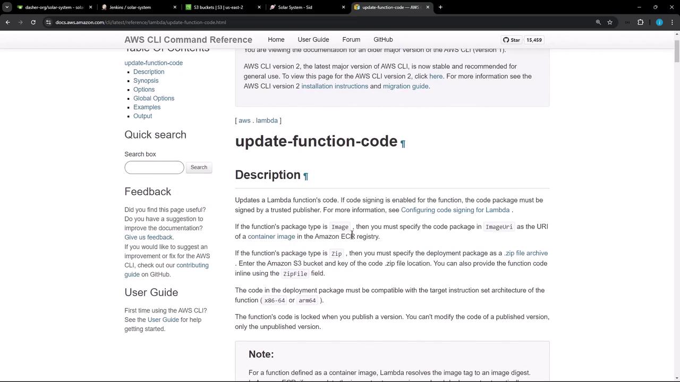Screen dimensions: 680x382
Task: Open the Forum navigation item
Action: click(x=351, y=40)
